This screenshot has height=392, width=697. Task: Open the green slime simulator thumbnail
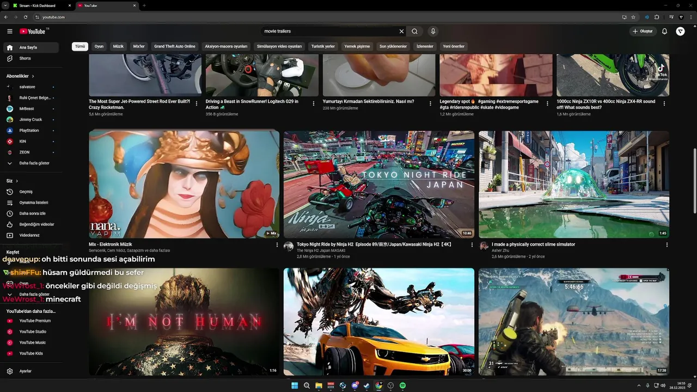pos(574,185)
